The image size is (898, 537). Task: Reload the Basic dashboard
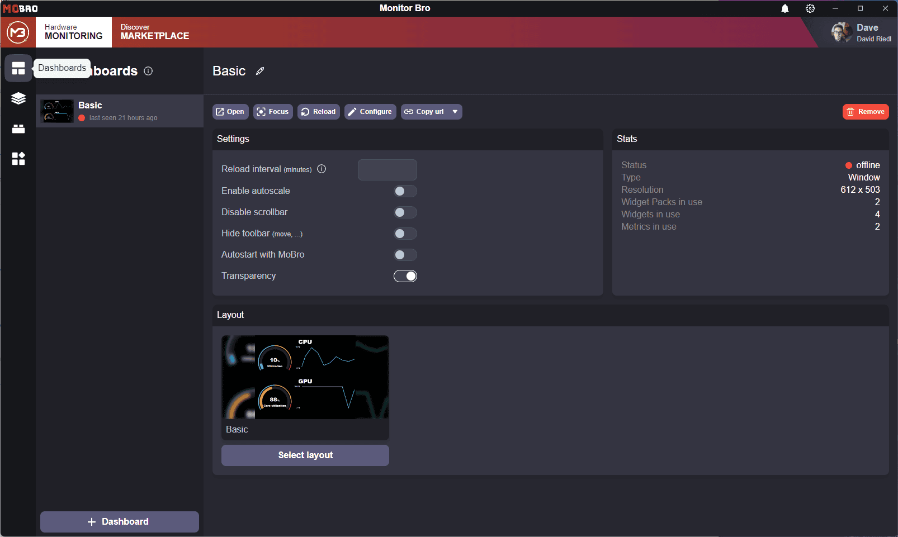(x=319, y=112)
